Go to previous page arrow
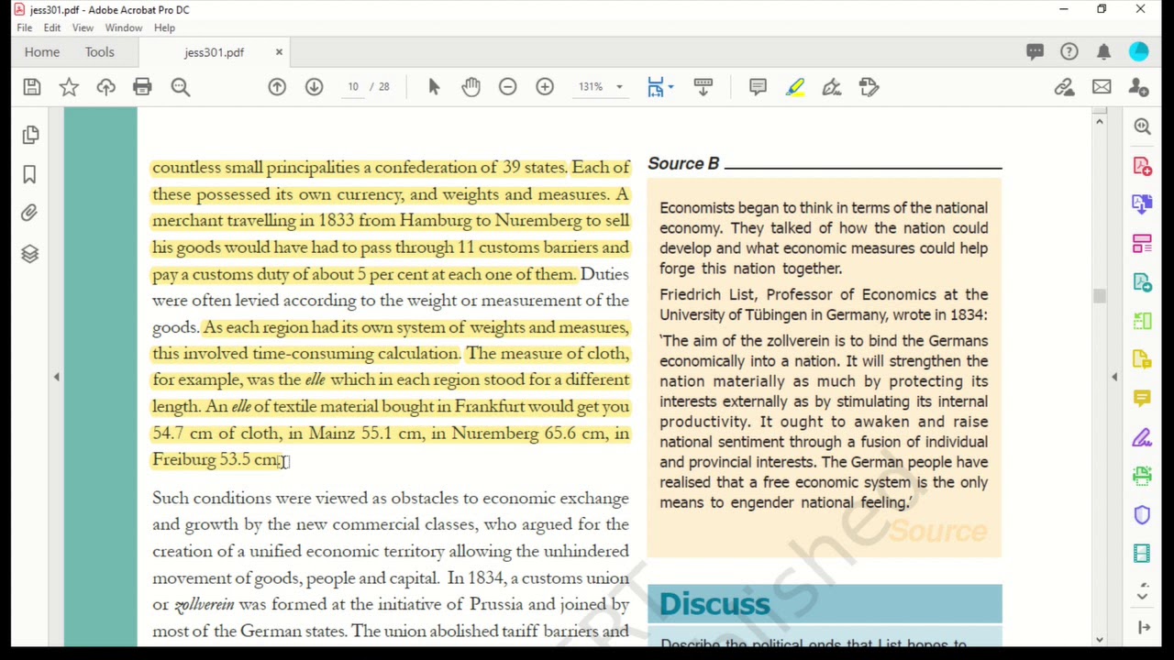 click(x=277, y=87)
